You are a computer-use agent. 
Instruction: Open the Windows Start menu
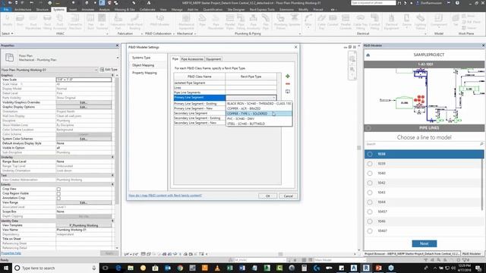click(6, 268)
